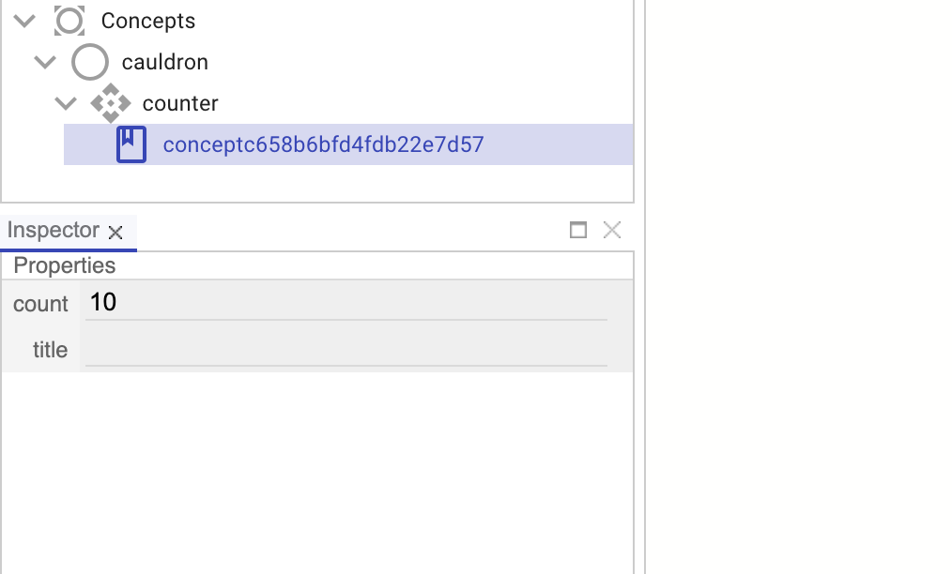
Task: Click the concept bookmark icon
Action: point(131,144)
